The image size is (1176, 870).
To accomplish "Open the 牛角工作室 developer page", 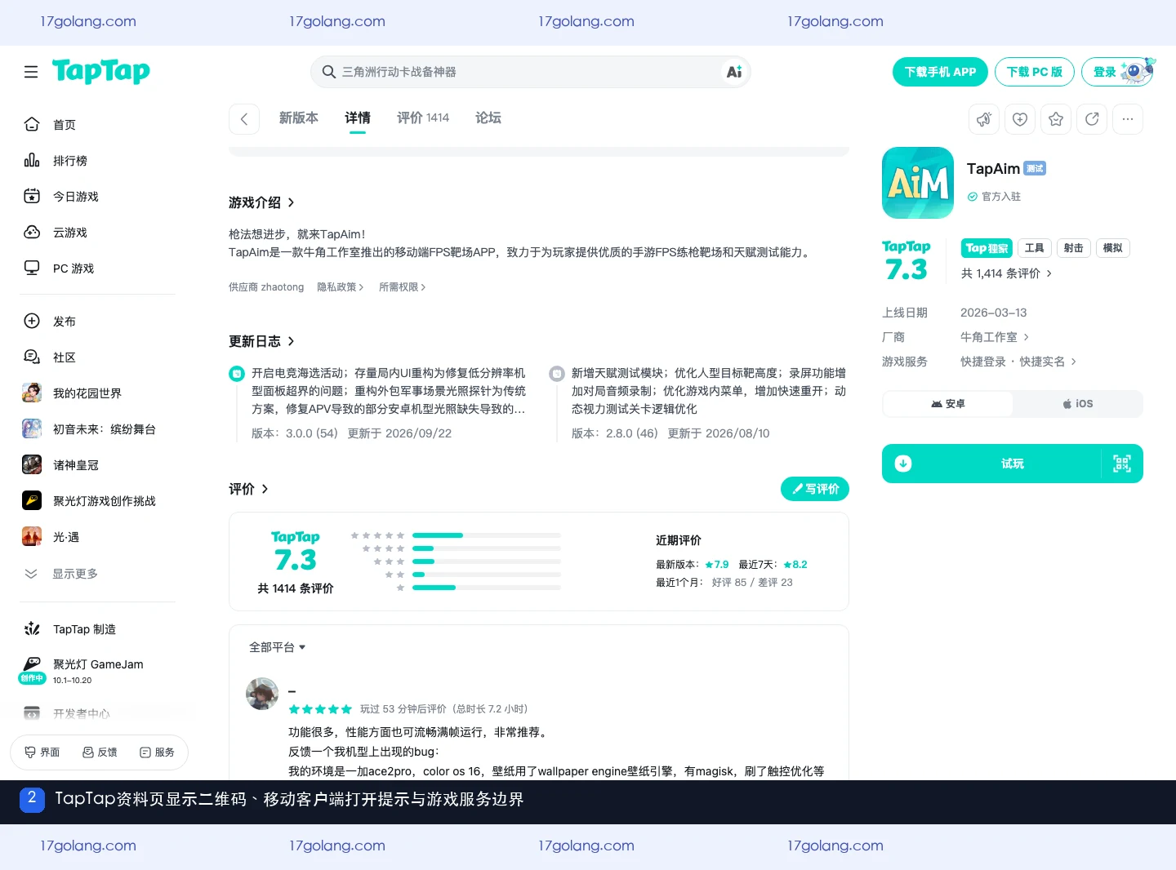I will (x=995, y=337).
